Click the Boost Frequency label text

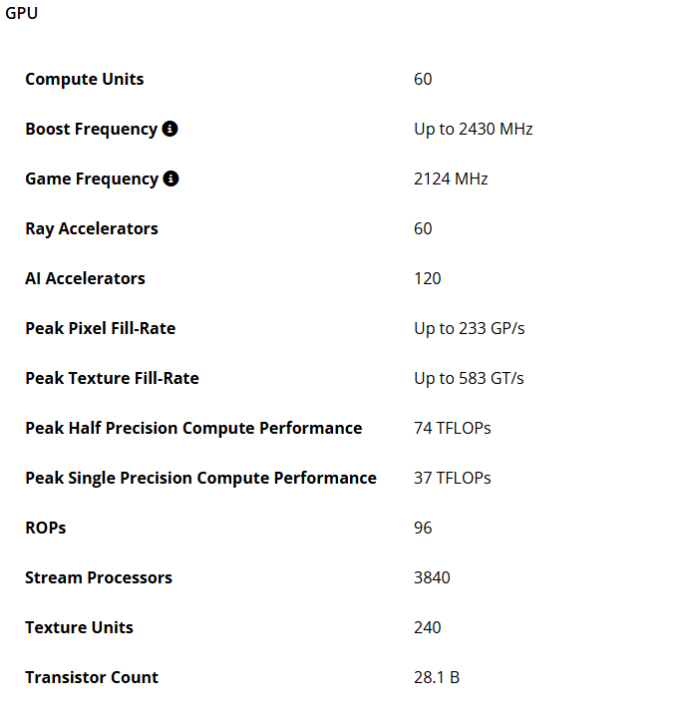tap(91, 129)
